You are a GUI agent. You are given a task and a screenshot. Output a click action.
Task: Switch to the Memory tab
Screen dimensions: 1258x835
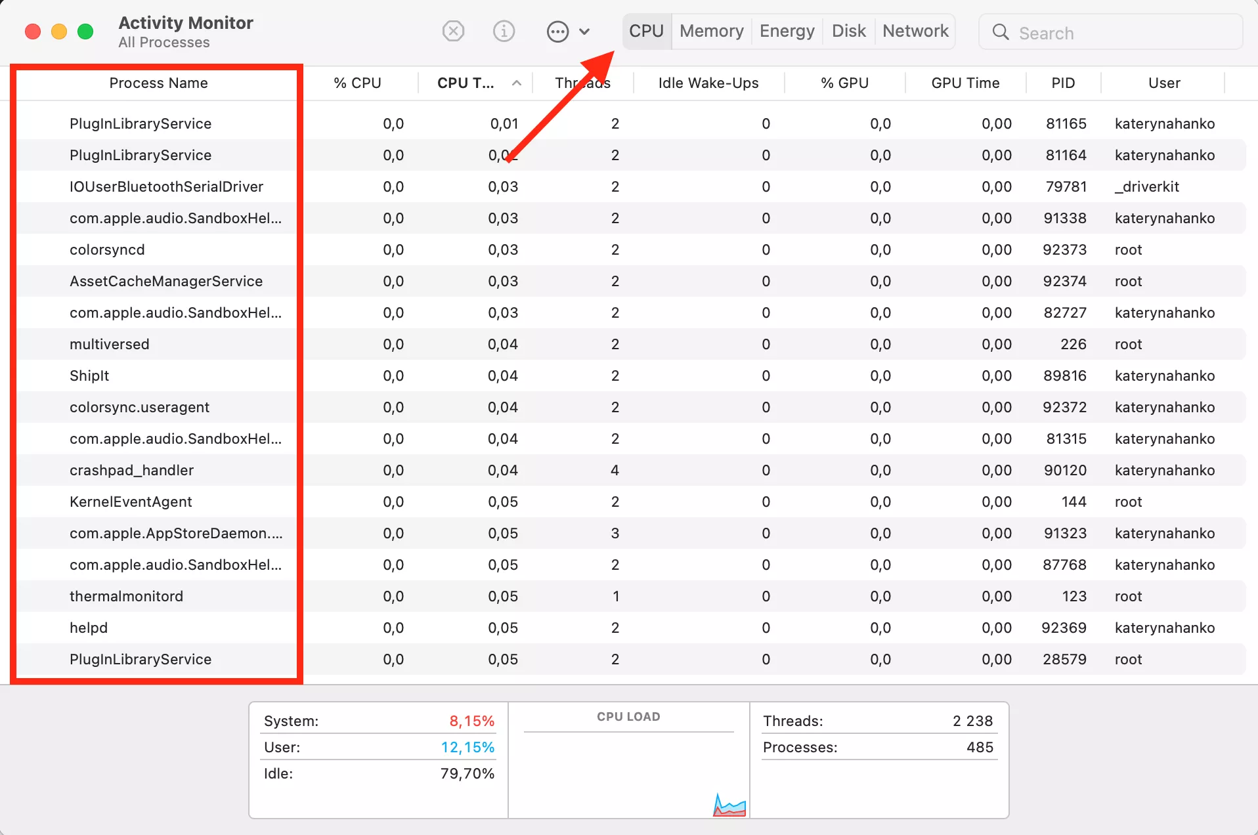click(x=711, y=31)
